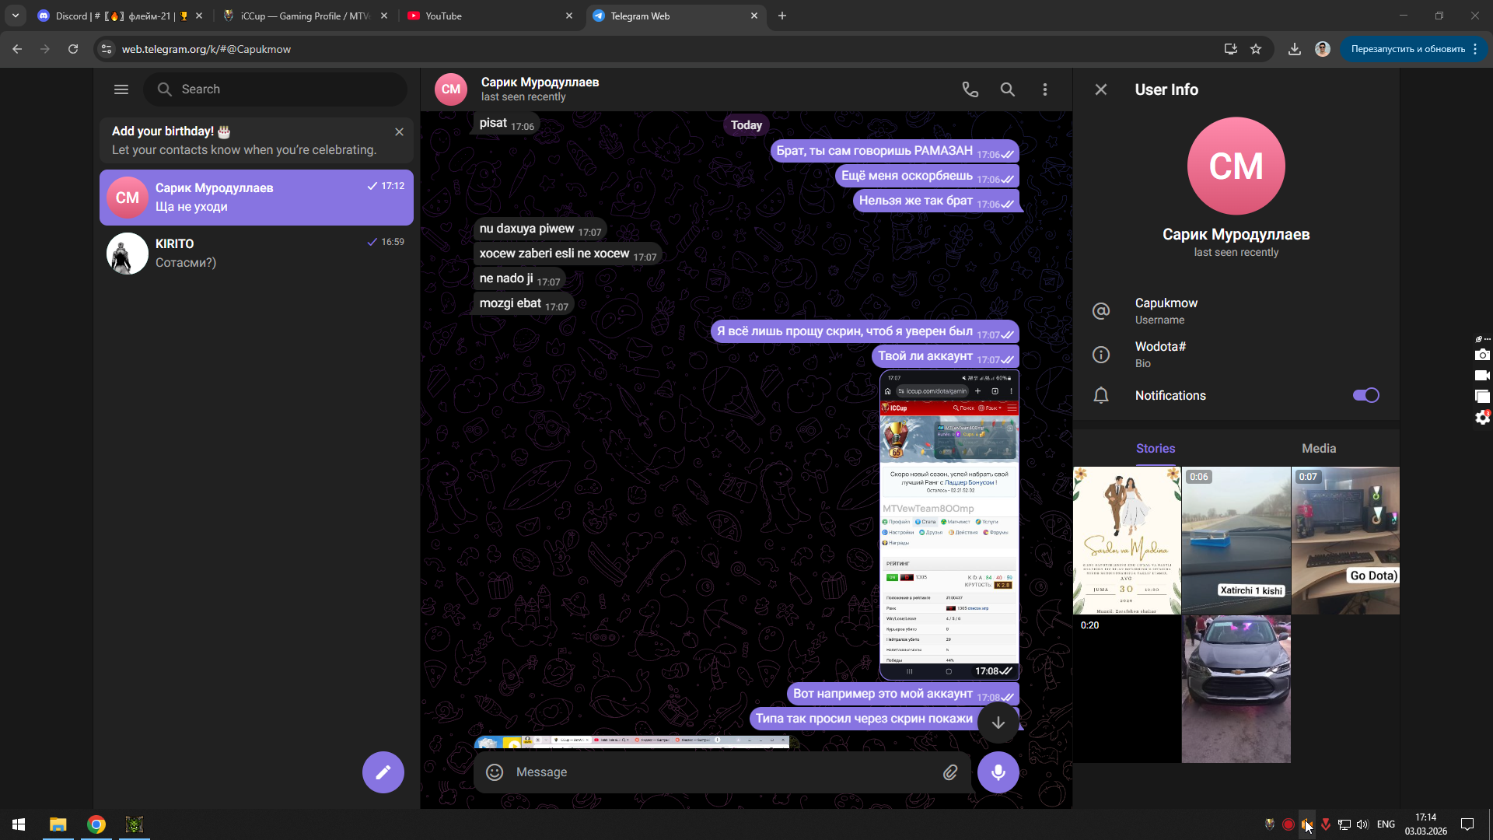This screenshot has width=1493, height=840.
Task: Switch to the Media tab
Action: [1318, 449]
